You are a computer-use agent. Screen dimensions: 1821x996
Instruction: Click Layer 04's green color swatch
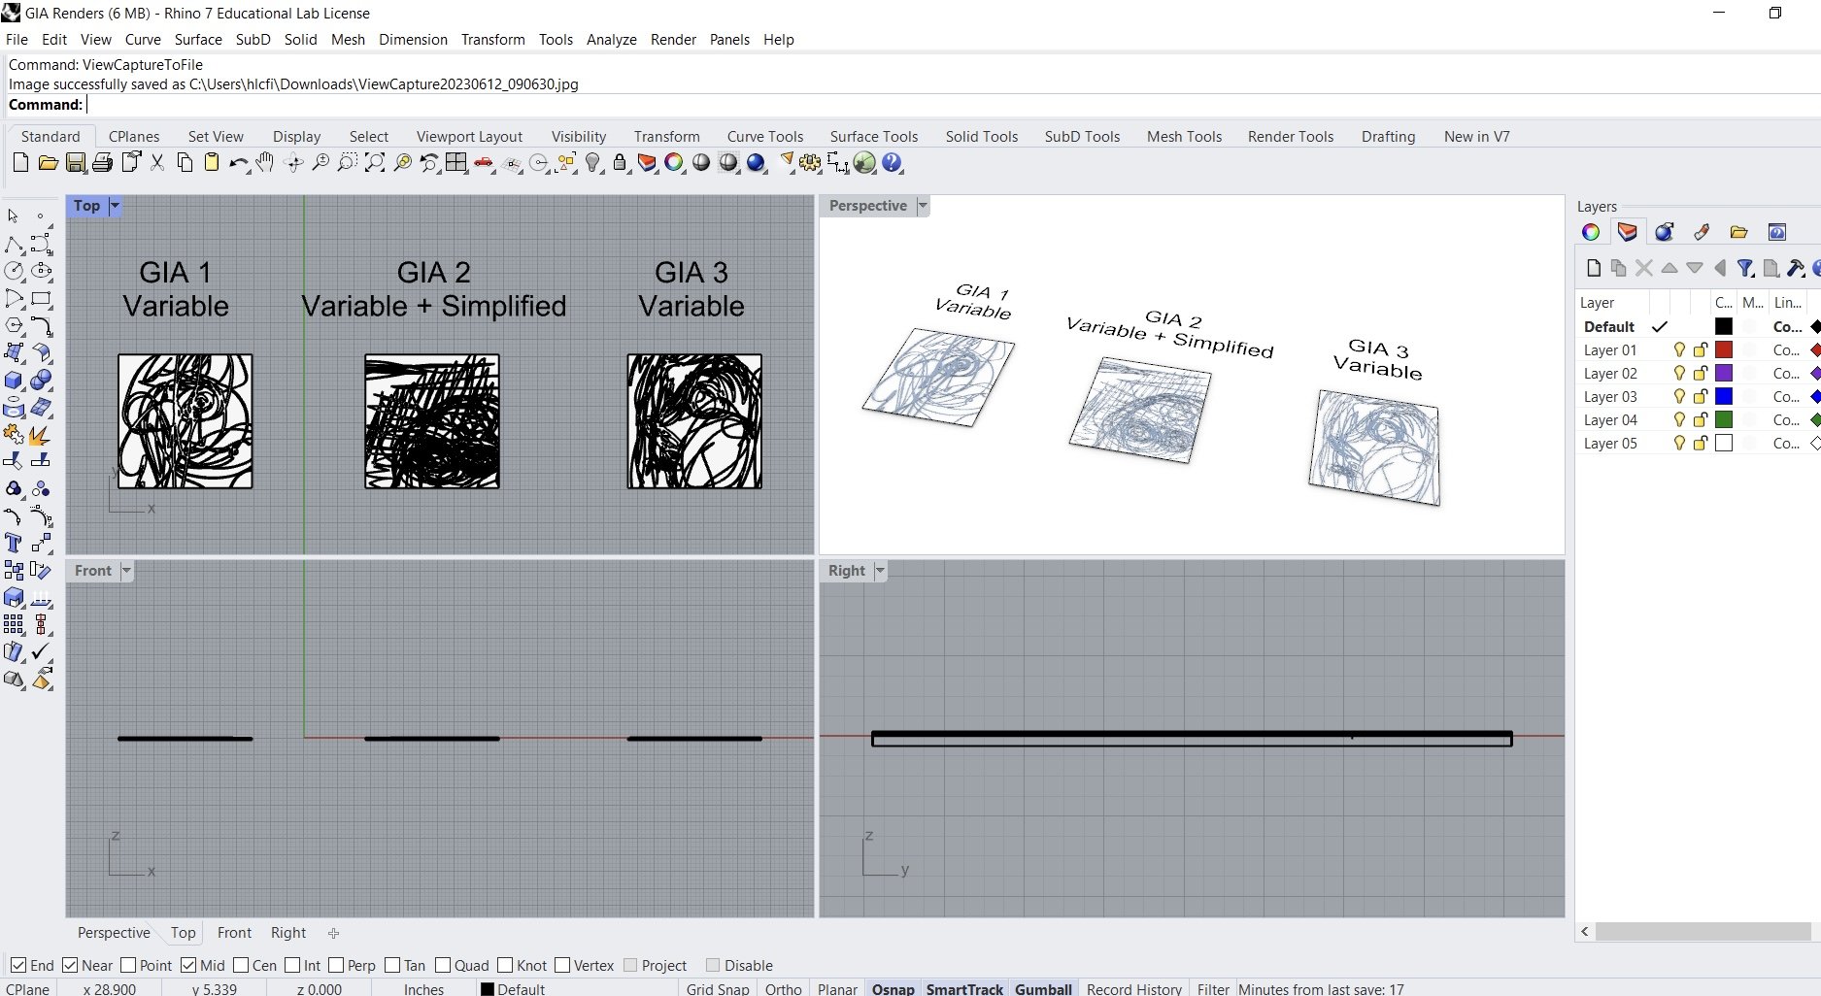(x=1724, y=419)
